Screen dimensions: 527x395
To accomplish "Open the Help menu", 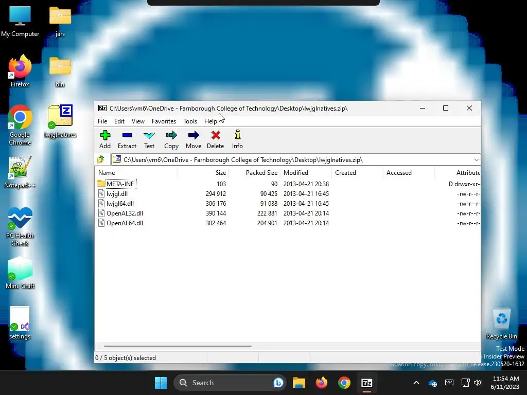I will click(x=210, y=121).
